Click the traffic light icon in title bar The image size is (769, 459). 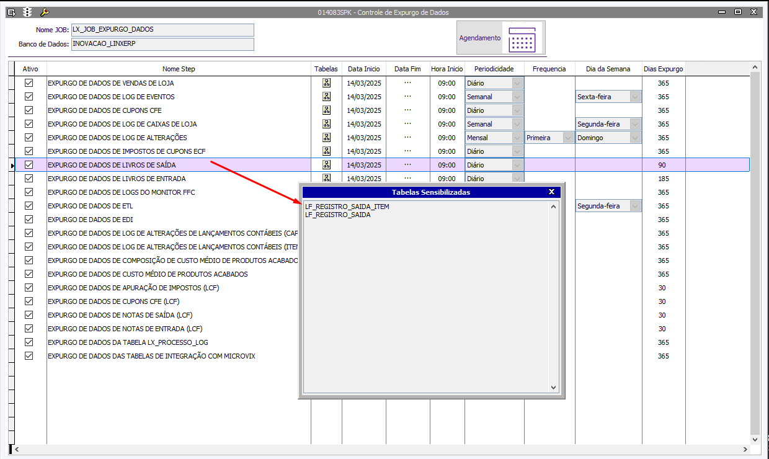pos(27,12)
